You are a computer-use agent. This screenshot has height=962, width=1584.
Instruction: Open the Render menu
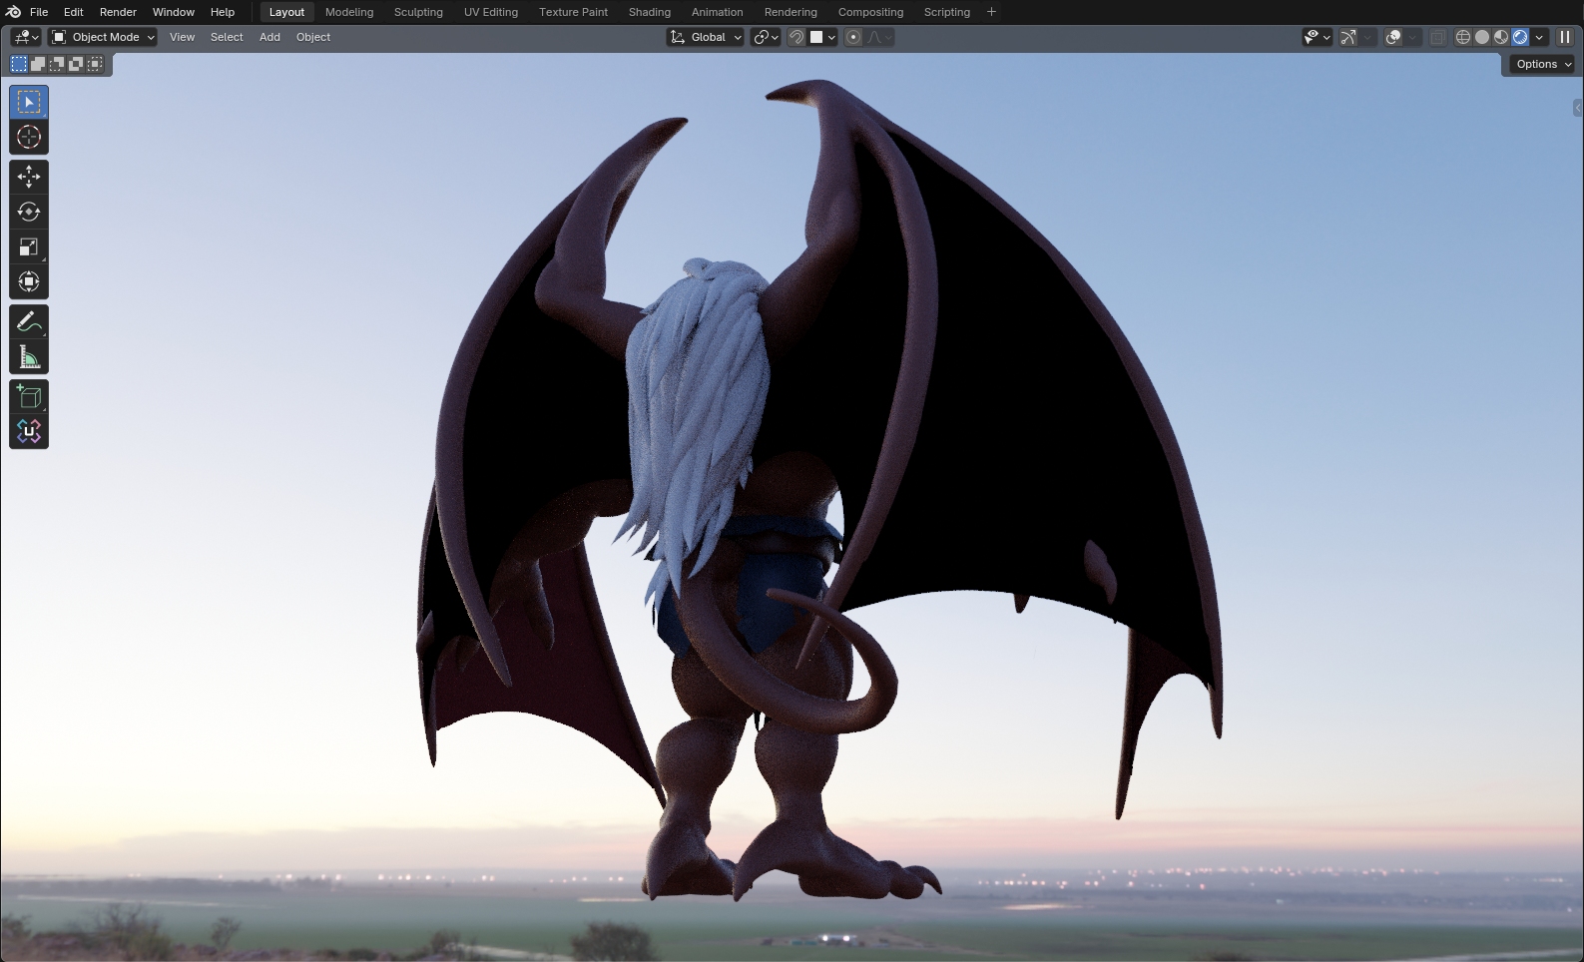[118, 12]
